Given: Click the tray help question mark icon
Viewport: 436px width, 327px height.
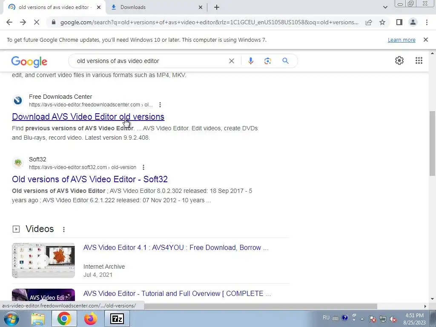Looking at the screenshot, I should click(x=345, y=318).
